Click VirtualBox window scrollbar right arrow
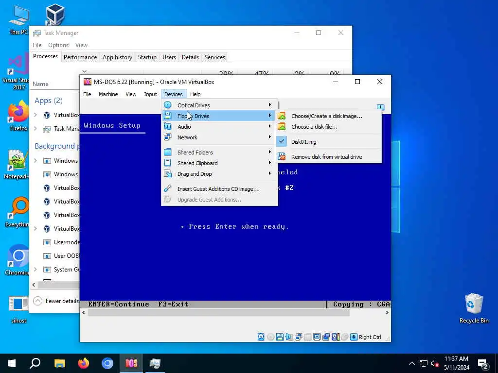498x373 pixels. [387, 312]
